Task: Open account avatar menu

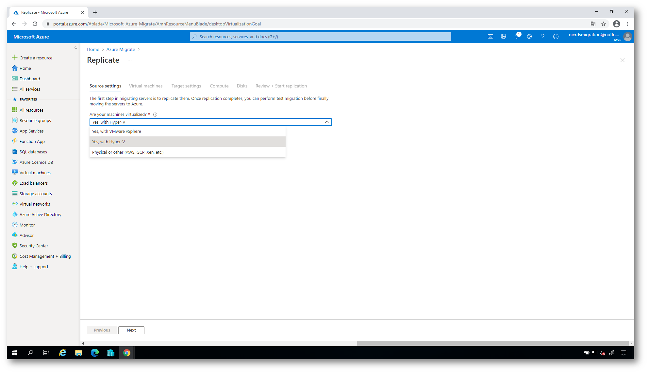Action: tap(628, 37)
